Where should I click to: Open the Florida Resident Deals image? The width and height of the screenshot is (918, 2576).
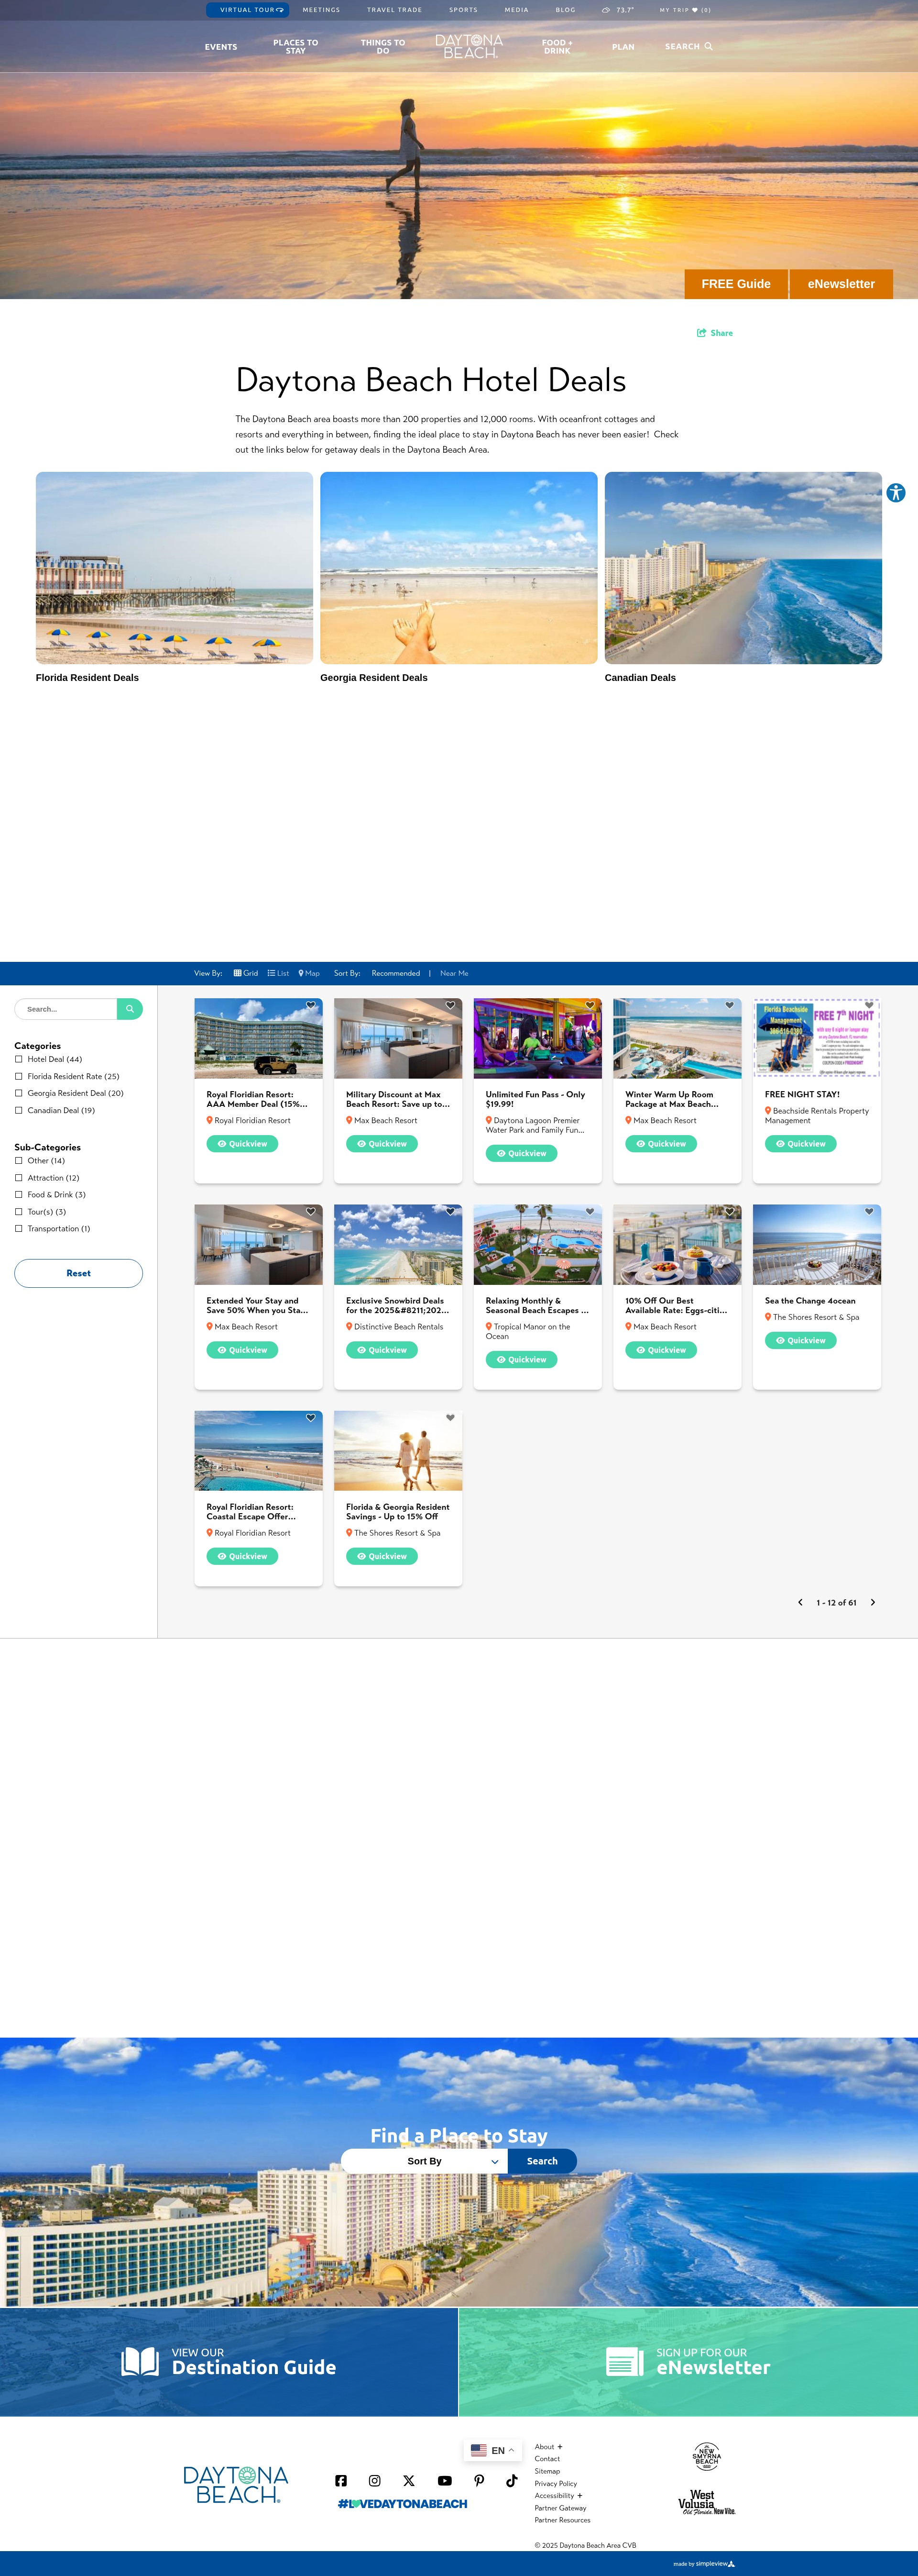pyautogui.click(x=175, y=568)
